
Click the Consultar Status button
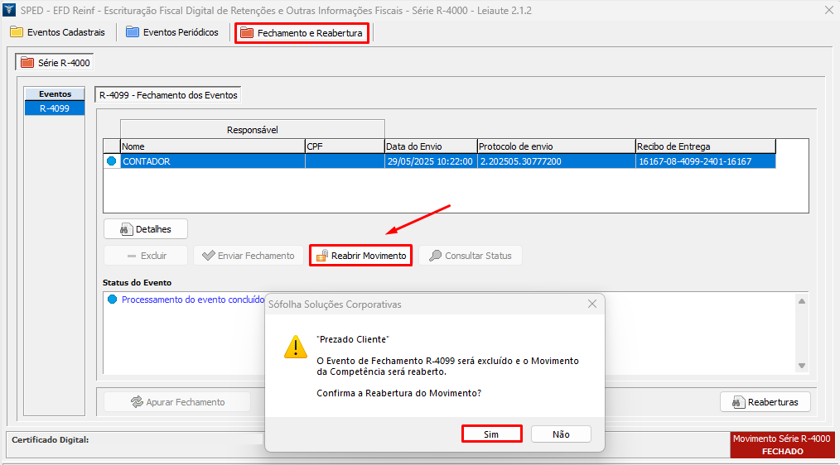[x=470, y=256]
